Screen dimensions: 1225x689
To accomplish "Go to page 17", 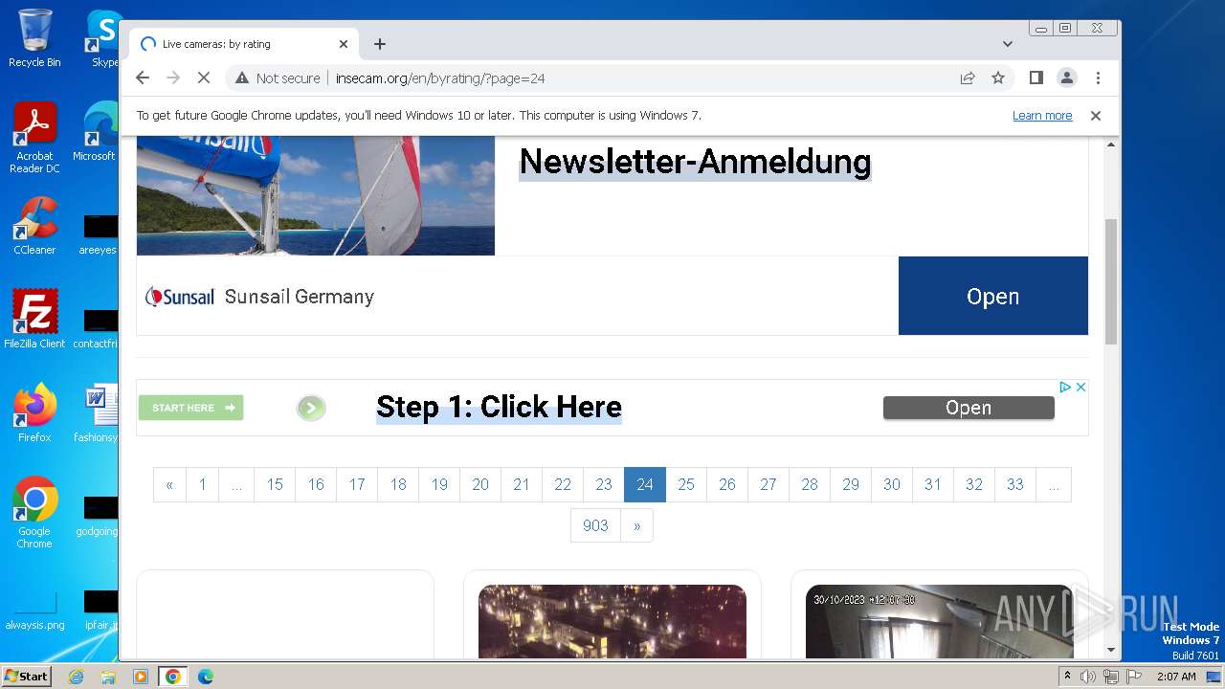I will click(357, 484).
